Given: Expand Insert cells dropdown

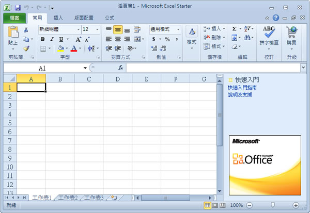Looking at the screenshot, I should click(x=224, y=29).
